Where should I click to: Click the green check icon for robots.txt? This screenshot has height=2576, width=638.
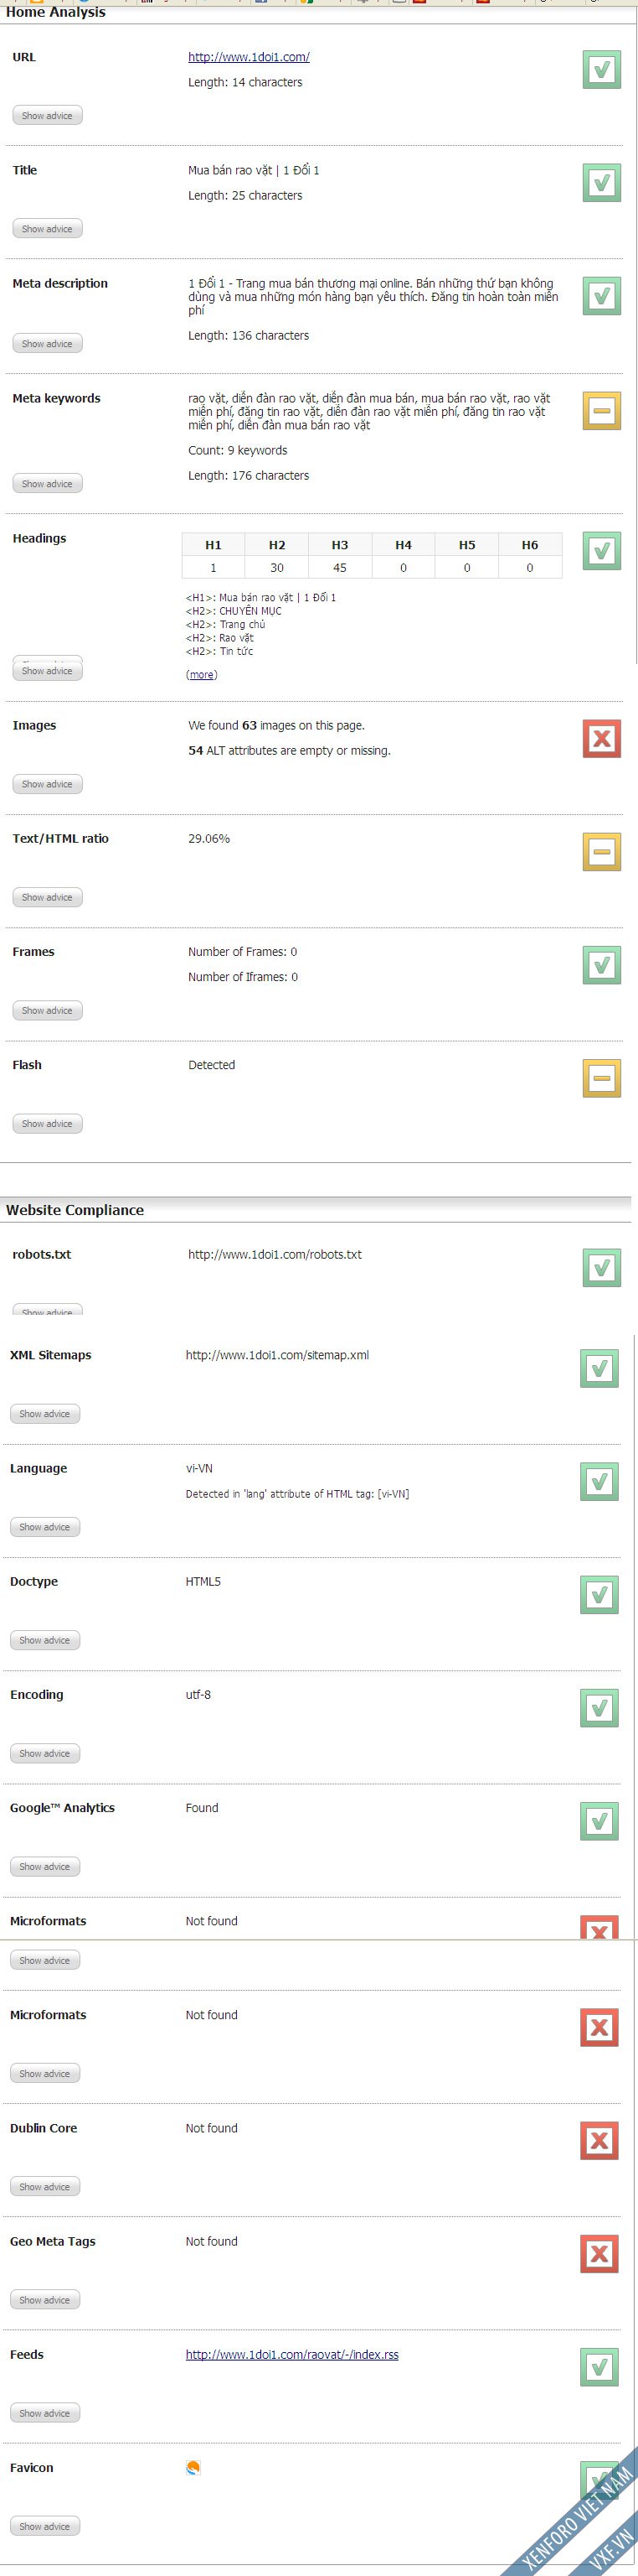pos(601,1268)
